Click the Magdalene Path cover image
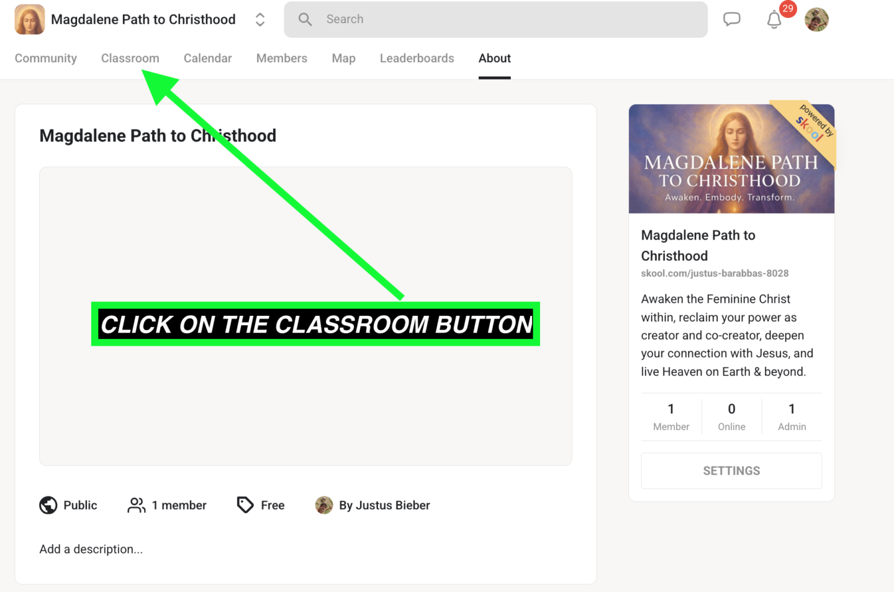 click(x=731, y=159)
